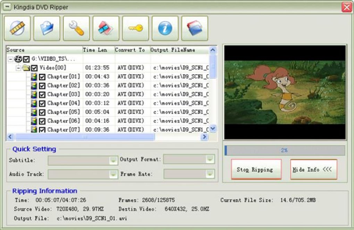Collapse the G:\VIDEO_TS tree node
The image size is (354, 230).
coord(10,59)
